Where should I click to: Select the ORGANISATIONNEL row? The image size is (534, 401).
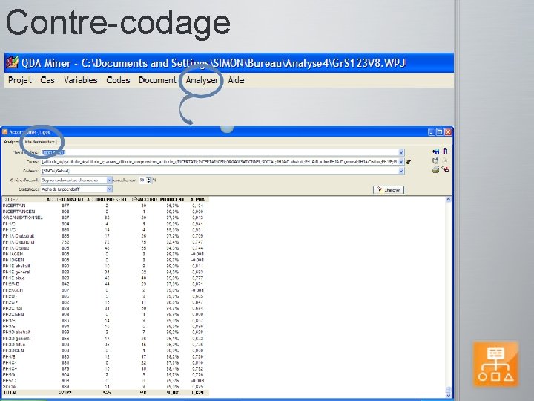click(105, 218)
